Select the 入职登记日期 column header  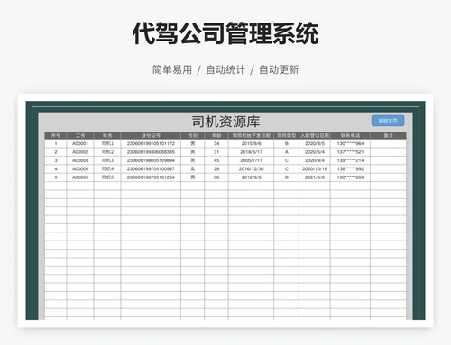coord(315,136)
